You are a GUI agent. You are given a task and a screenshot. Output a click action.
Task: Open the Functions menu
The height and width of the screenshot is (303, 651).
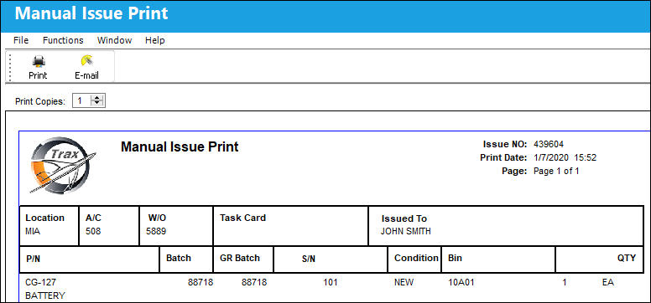63,40
